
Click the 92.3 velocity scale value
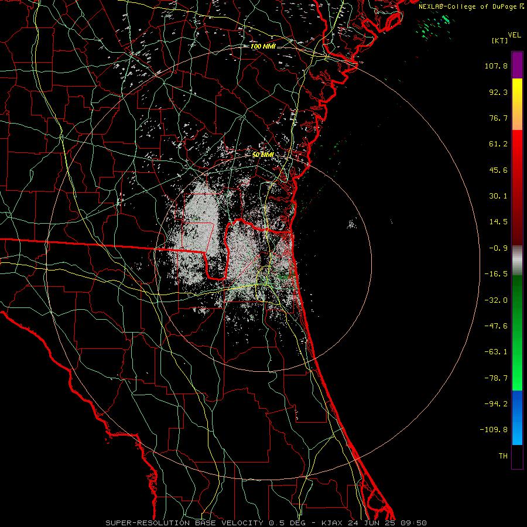coord(498,92)
